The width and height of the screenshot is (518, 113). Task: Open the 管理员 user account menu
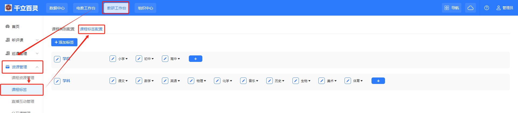click(x=505, y=8)
